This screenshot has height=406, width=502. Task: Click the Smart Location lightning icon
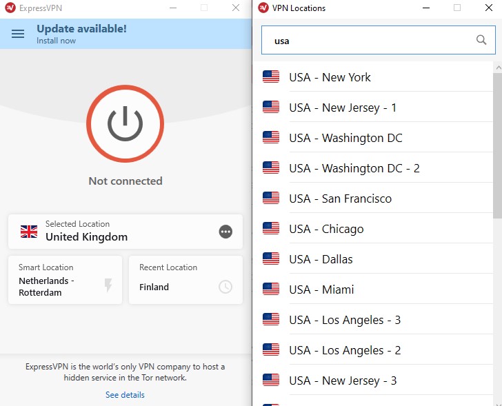[108, 285]
